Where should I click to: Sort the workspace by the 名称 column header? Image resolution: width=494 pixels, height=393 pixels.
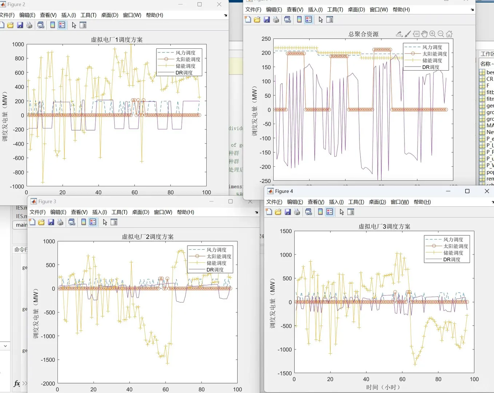(485, 64)
